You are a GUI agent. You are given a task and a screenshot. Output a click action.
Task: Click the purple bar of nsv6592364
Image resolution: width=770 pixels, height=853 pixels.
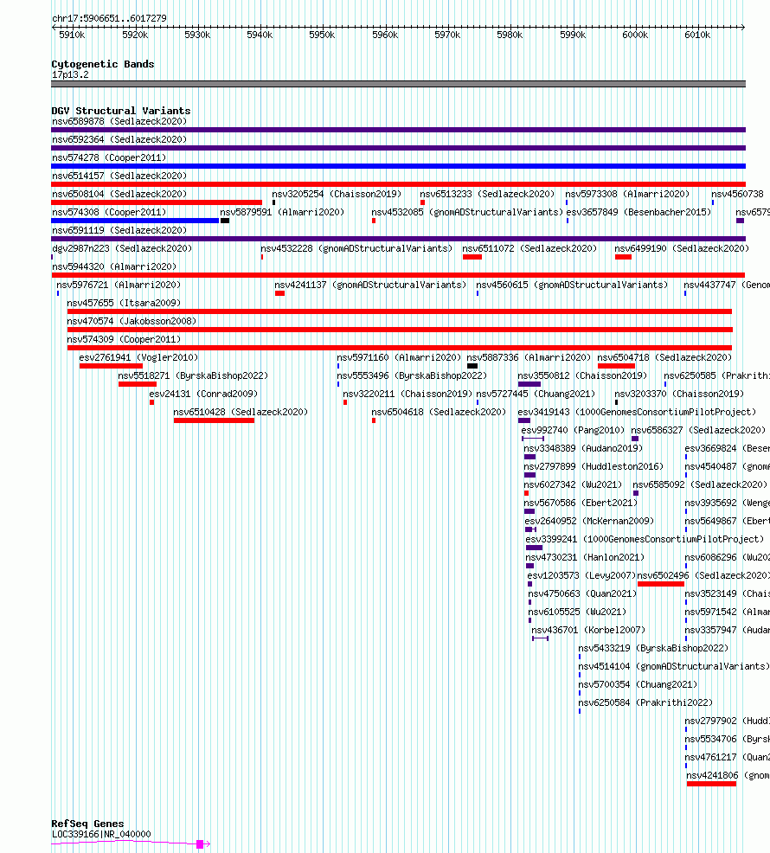[x=398, y=148]
